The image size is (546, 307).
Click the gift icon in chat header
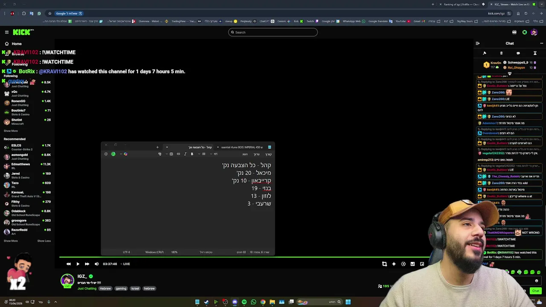click(x=501, y=53)
